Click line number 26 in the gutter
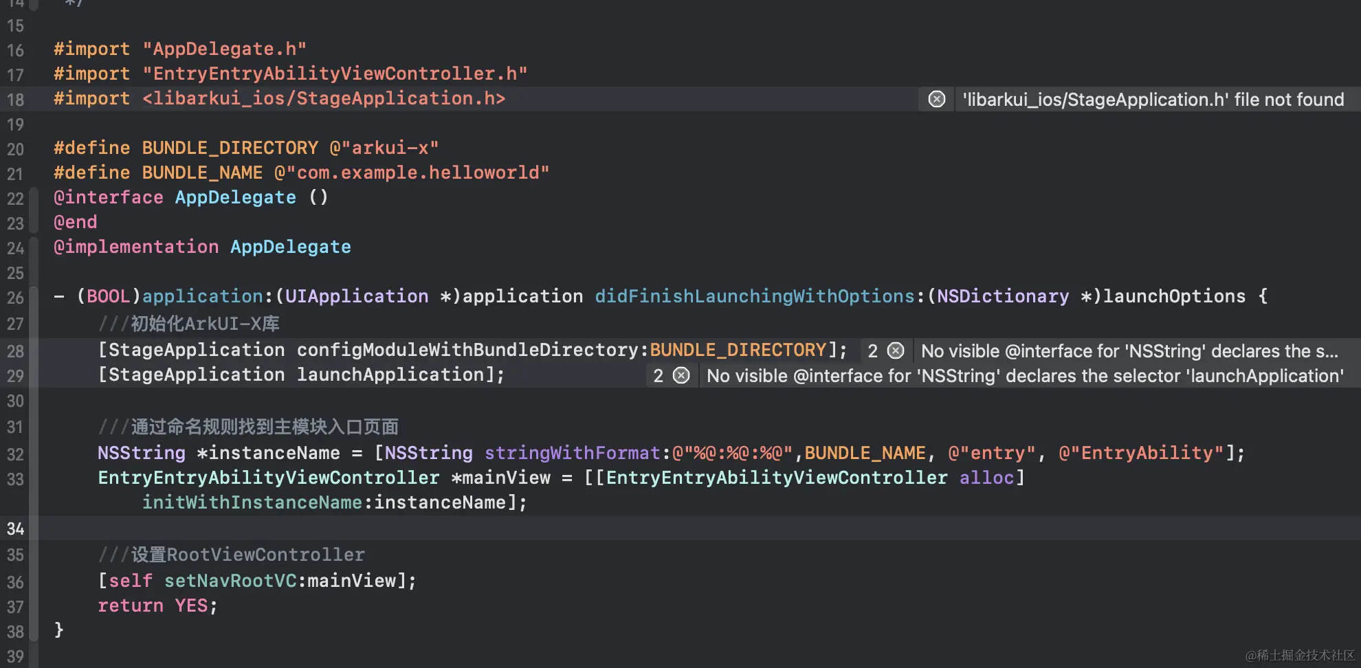This screenshot has width=1361, height=668. (x=15, y=298)
